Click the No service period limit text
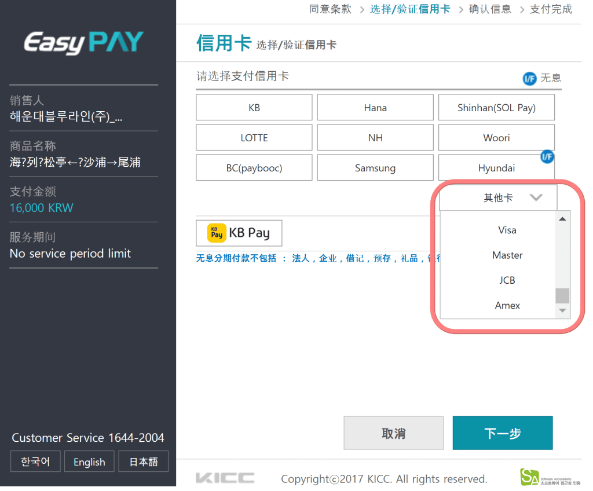This screenshot has height=491, width=593. point(70,254)
